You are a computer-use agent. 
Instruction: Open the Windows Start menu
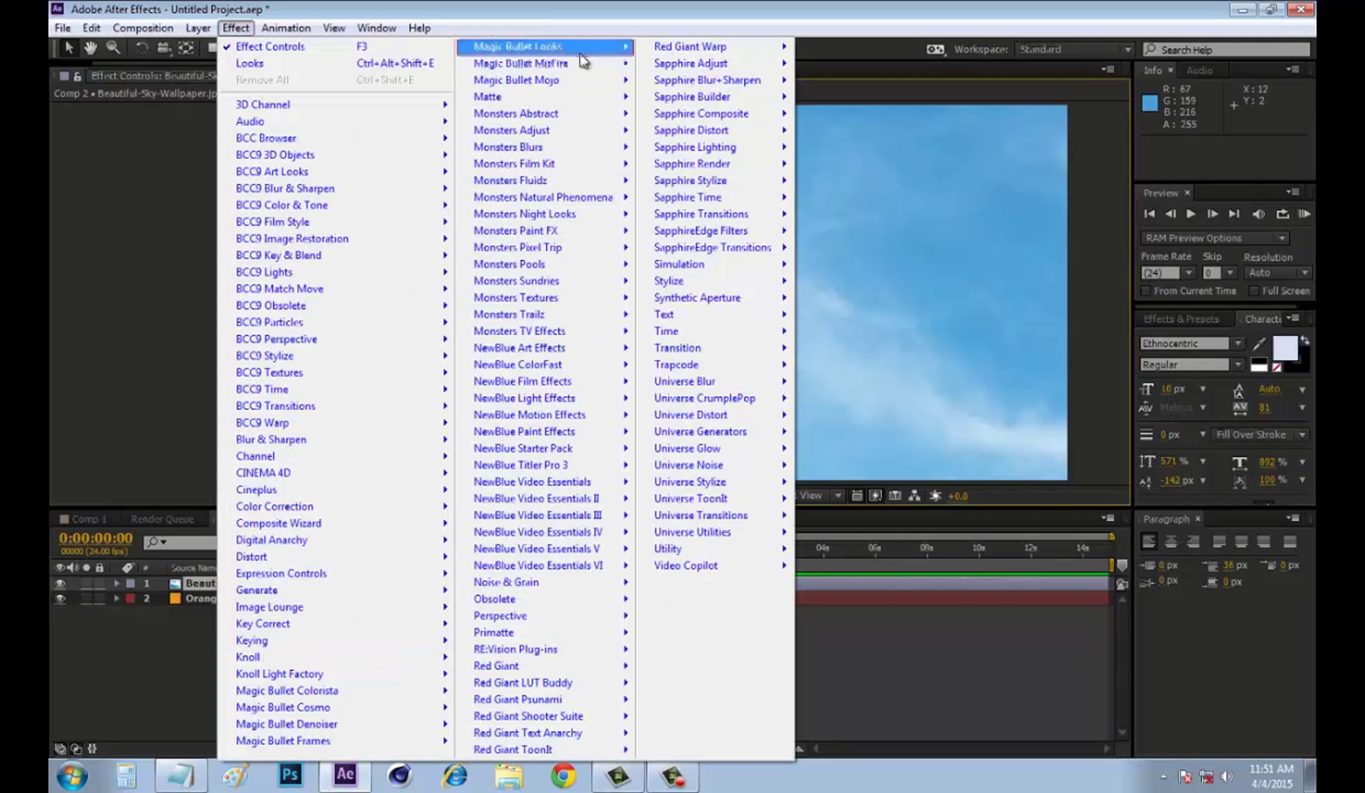72,776
